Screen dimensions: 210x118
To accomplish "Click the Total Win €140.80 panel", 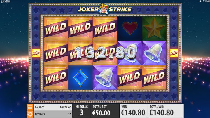I will click(166, 111).
